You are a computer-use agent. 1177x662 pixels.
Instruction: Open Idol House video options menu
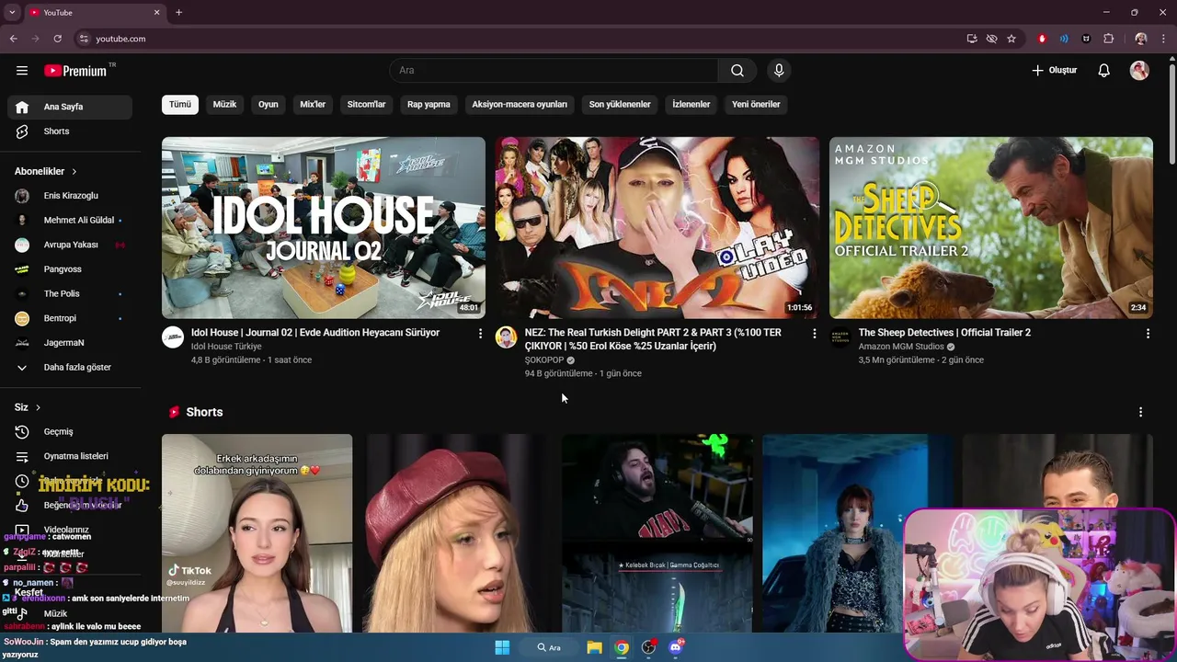480,334
